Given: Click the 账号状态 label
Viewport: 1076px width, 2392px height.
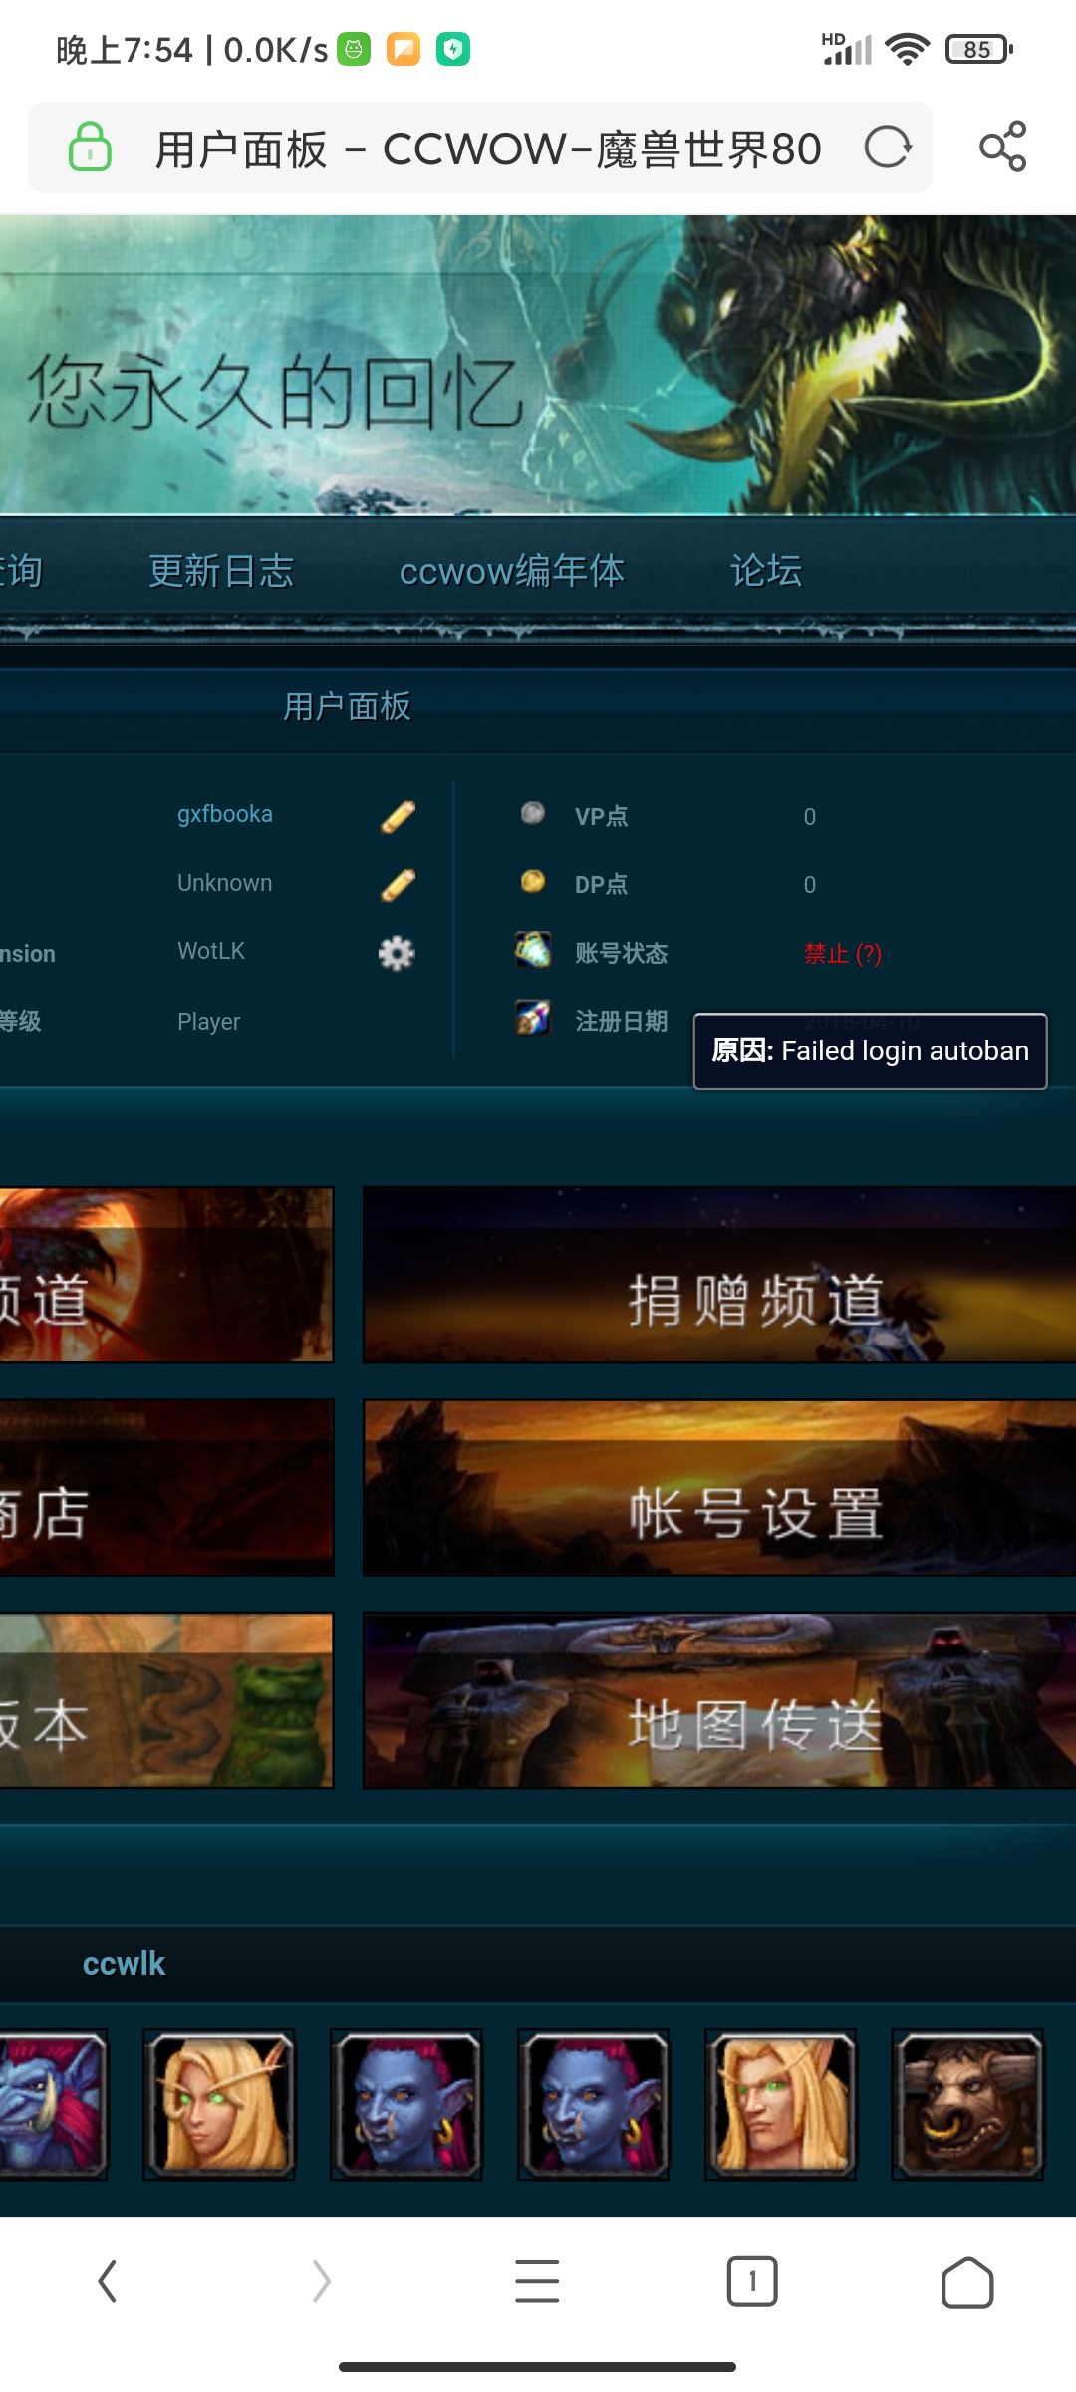Looking at the screenshot, I should pyautogui.click(x=622, y=954).
